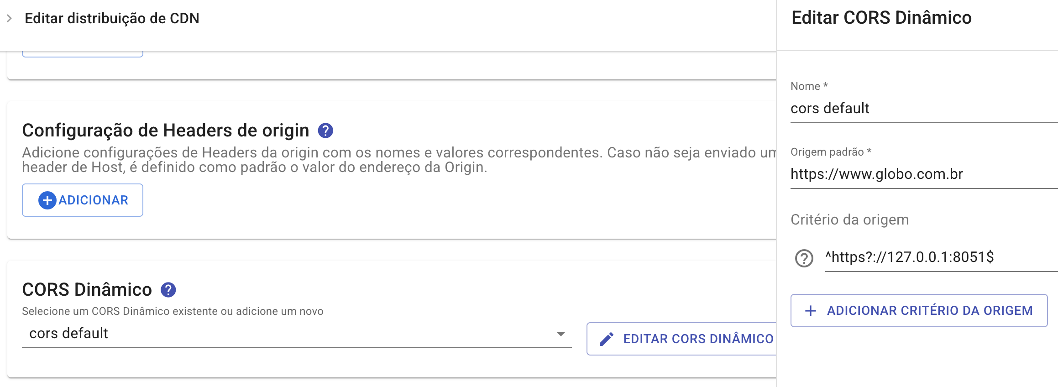Add a new origin header with ADICIONAR
This screenshot has width=1058, height=387.
pyautogui.click(x=83, y=200)
